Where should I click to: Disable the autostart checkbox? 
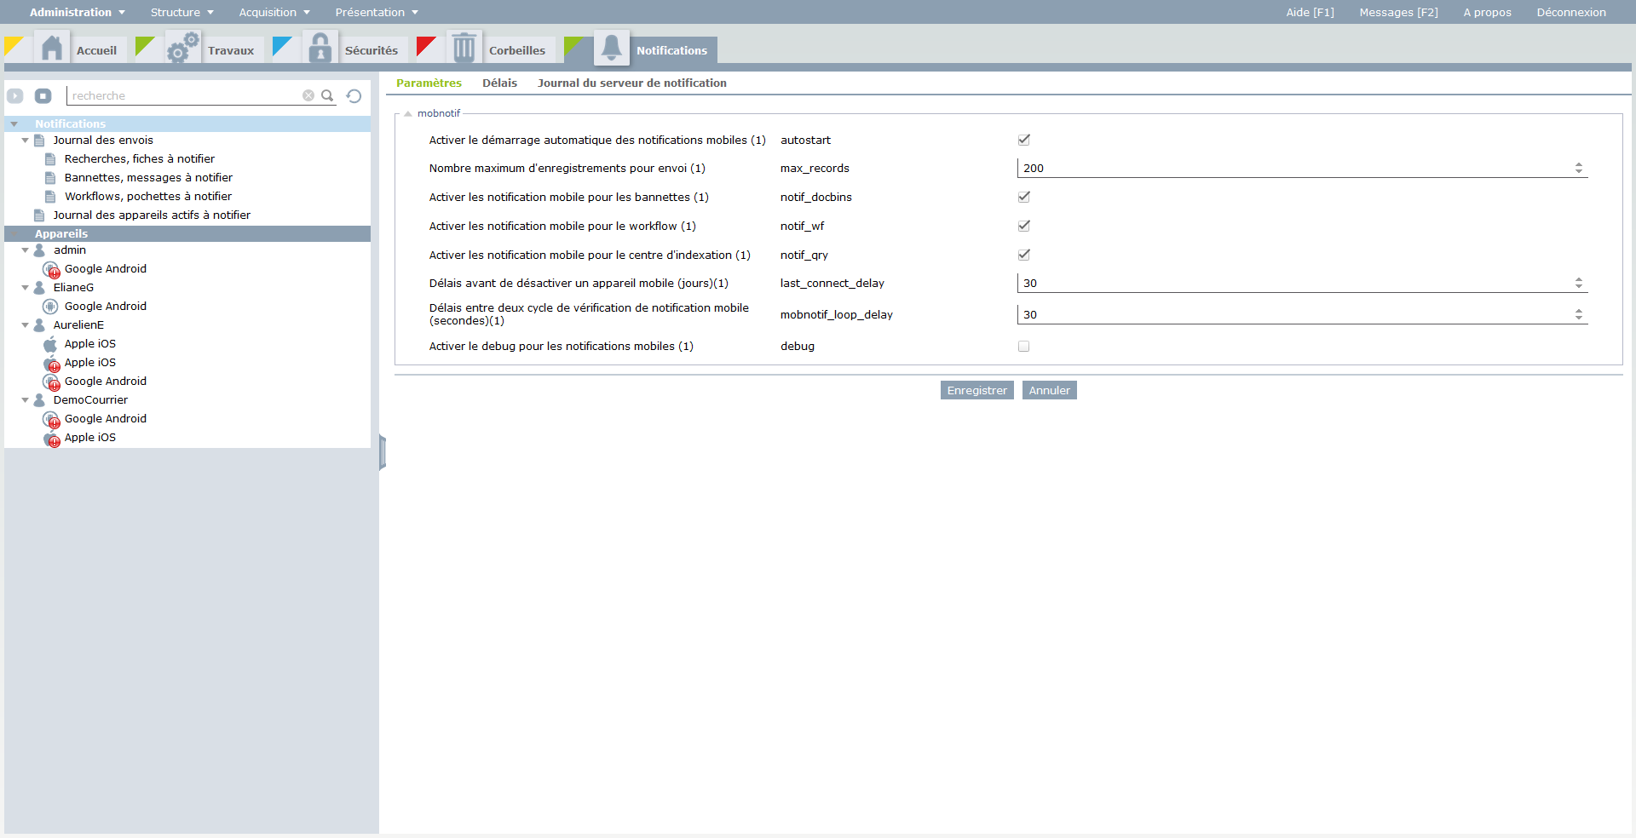1024,140
